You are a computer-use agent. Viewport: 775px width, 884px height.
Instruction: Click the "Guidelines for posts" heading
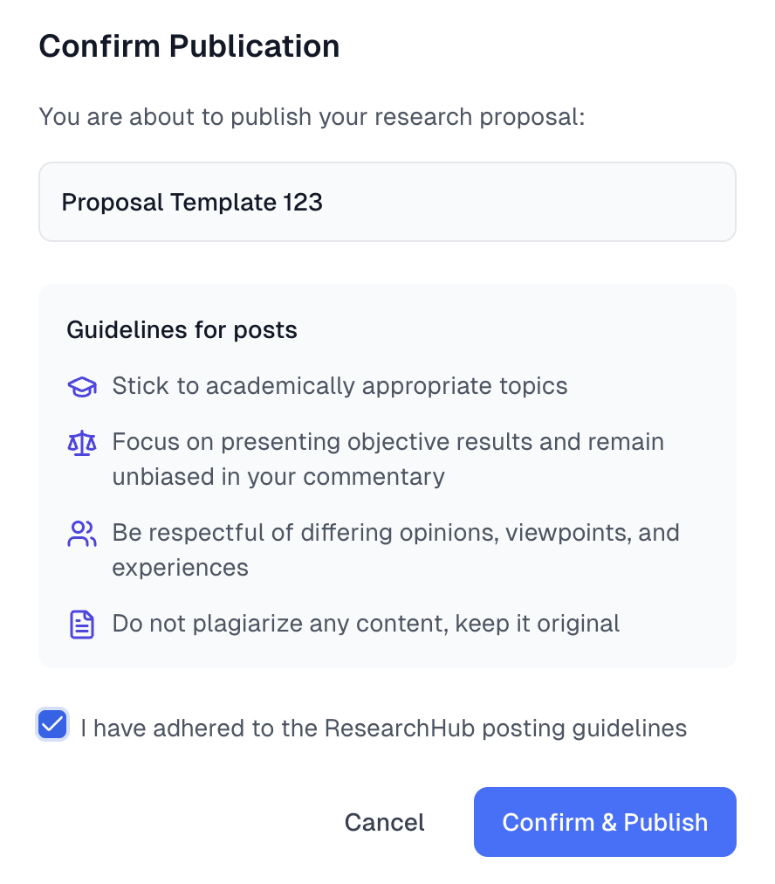[182, 330]
